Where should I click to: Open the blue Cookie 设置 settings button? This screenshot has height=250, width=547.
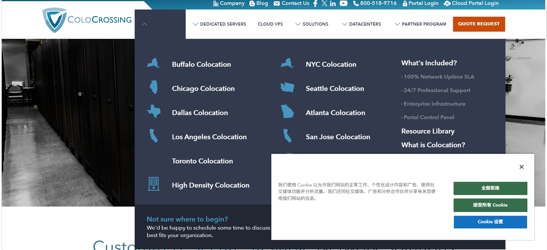(490, 222)
